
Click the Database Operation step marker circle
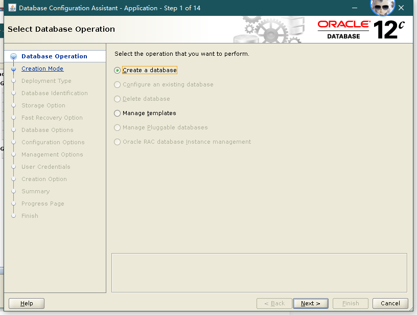point(13,56)
